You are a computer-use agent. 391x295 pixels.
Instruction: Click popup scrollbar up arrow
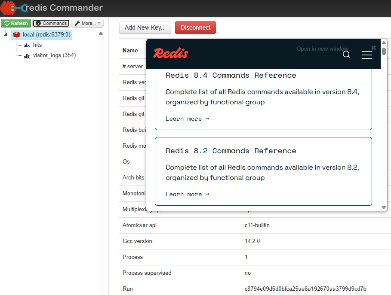tap(384, 43)
